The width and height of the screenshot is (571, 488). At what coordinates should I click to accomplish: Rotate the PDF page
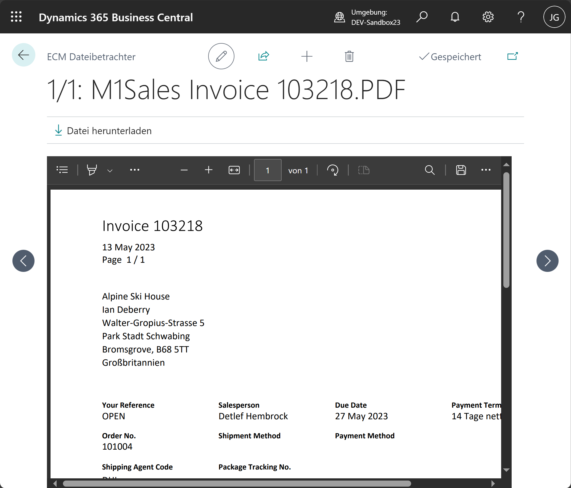333,170
